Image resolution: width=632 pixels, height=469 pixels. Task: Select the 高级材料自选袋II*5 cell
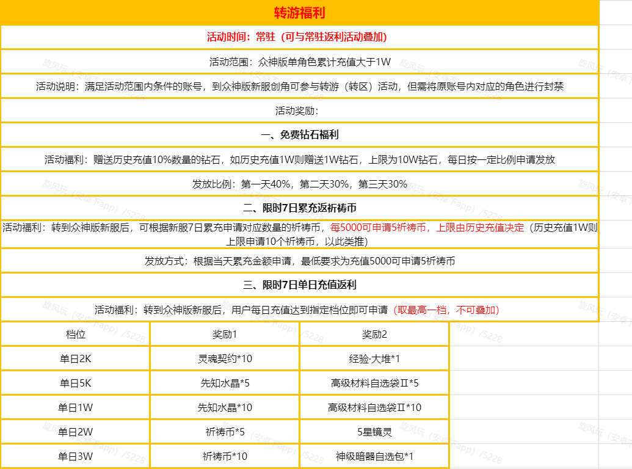[x=374, y=383]
